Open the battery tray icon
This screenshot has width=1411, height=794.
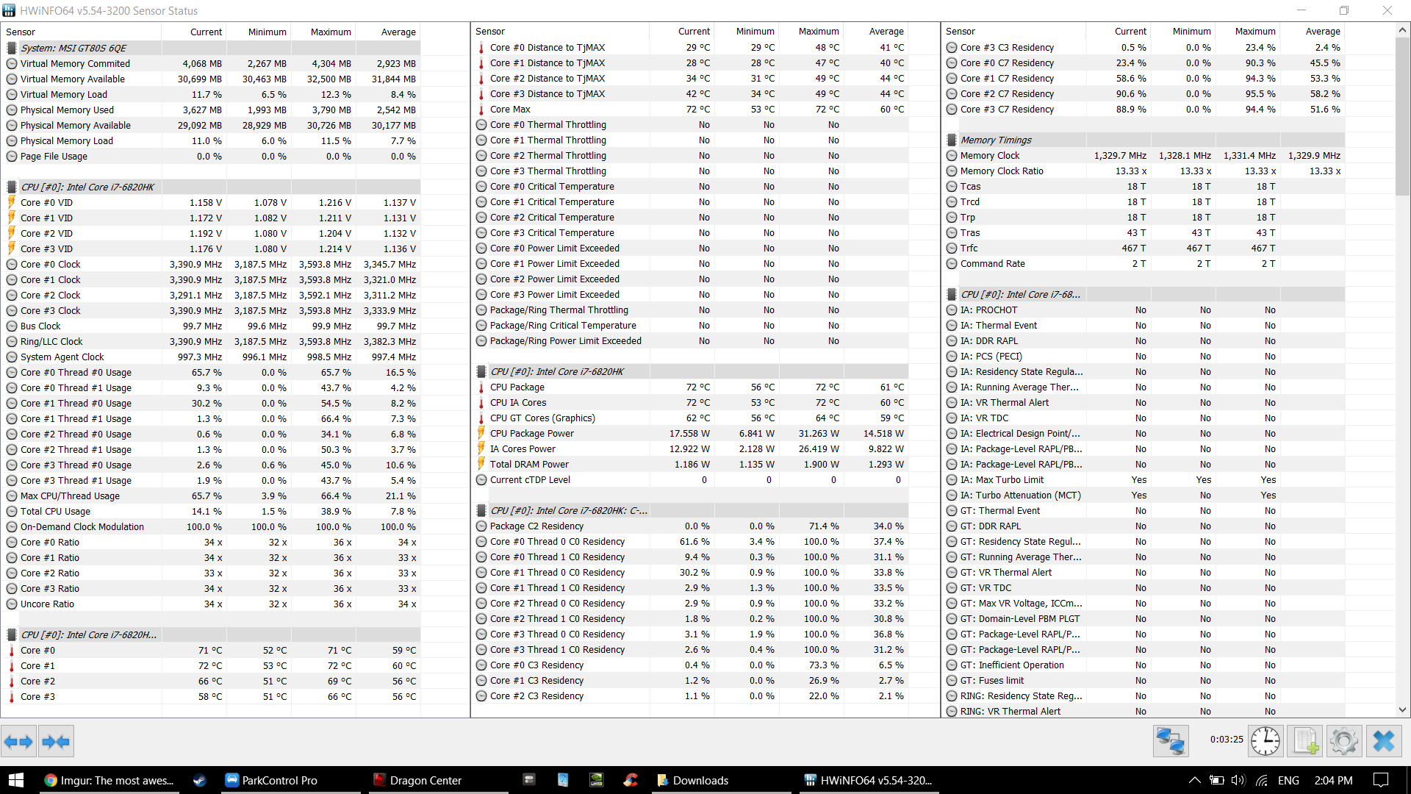coord(1217,780)
